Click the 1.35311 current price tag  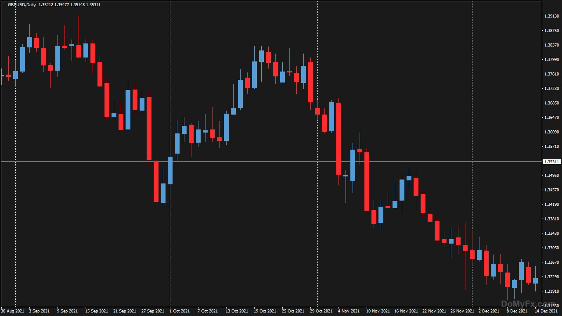click(551, 162)
